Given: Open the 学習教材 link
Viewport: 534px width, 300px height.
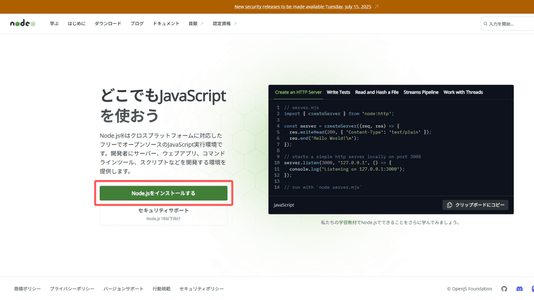Looking at the screenshot, I should click(x=348, y=222).
